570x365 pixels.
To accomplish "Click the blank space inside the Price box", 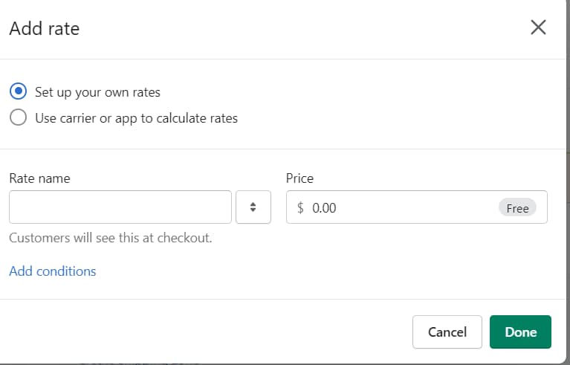I will click(416, 208).
